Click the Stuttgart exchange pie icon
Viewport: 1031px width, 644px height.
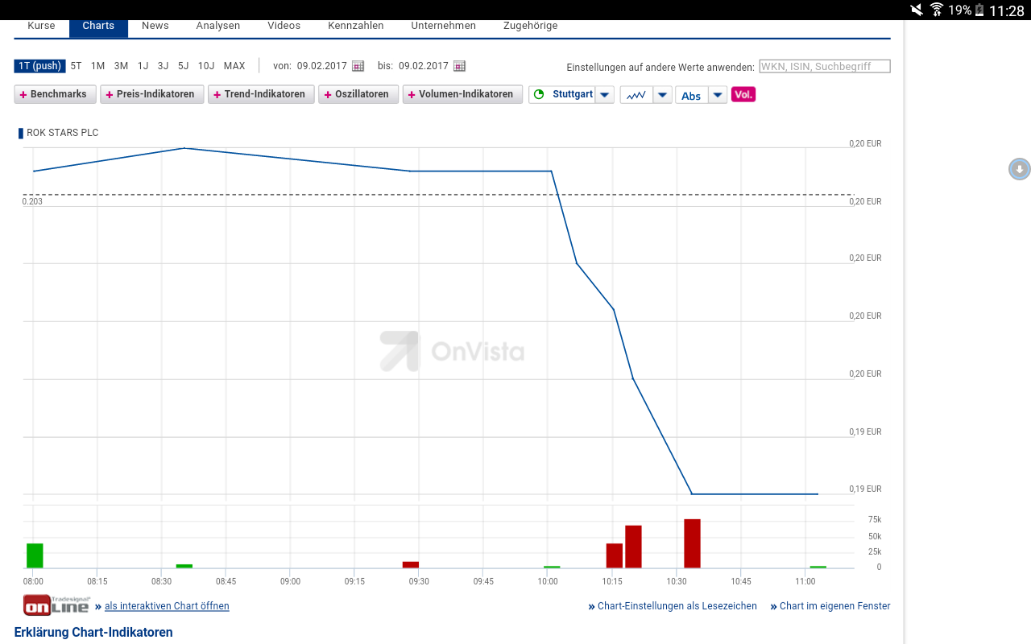[x=538, y=94]
